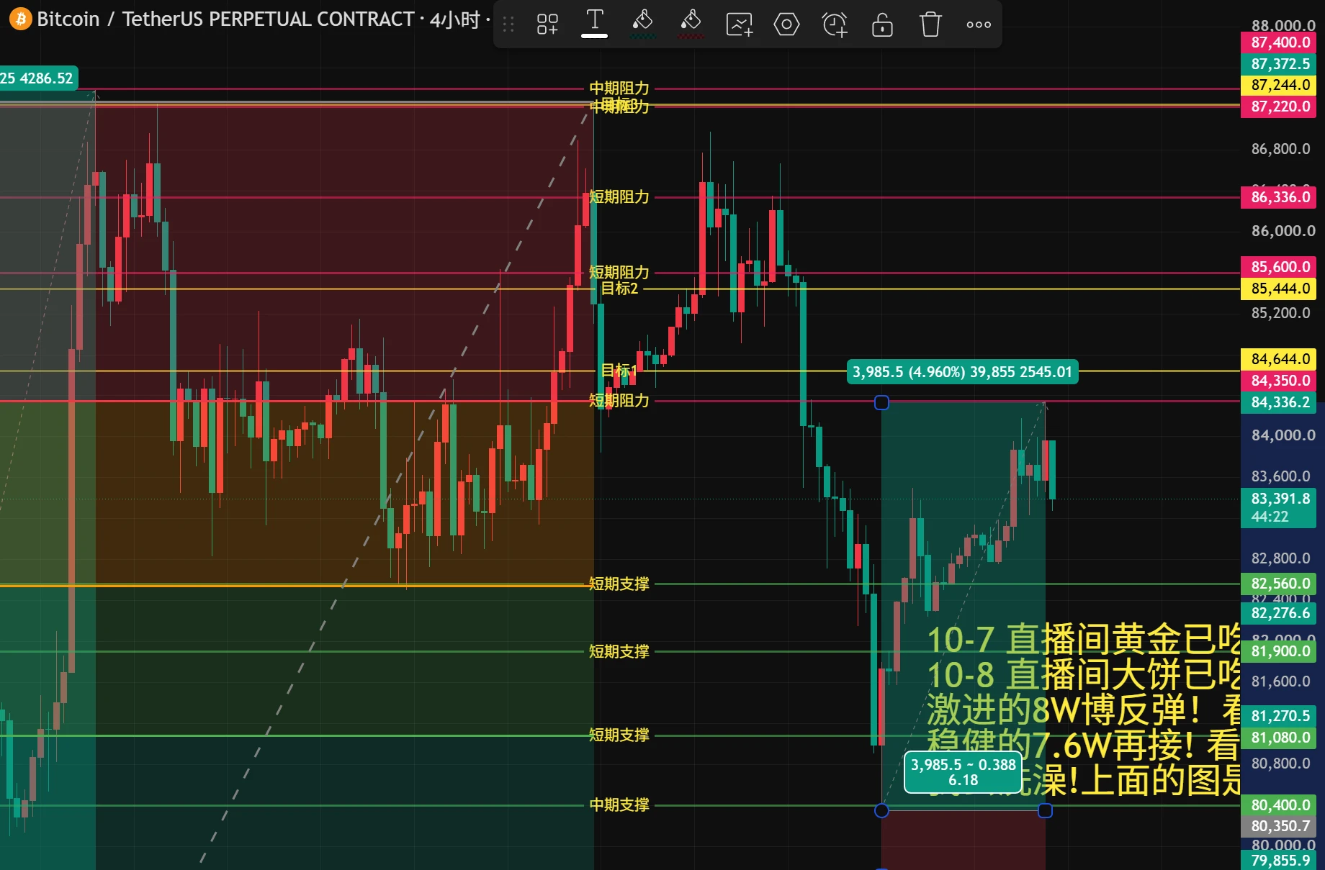
Task: Click the 87,400.0 price axis label
Action: tap(1280, 42)
